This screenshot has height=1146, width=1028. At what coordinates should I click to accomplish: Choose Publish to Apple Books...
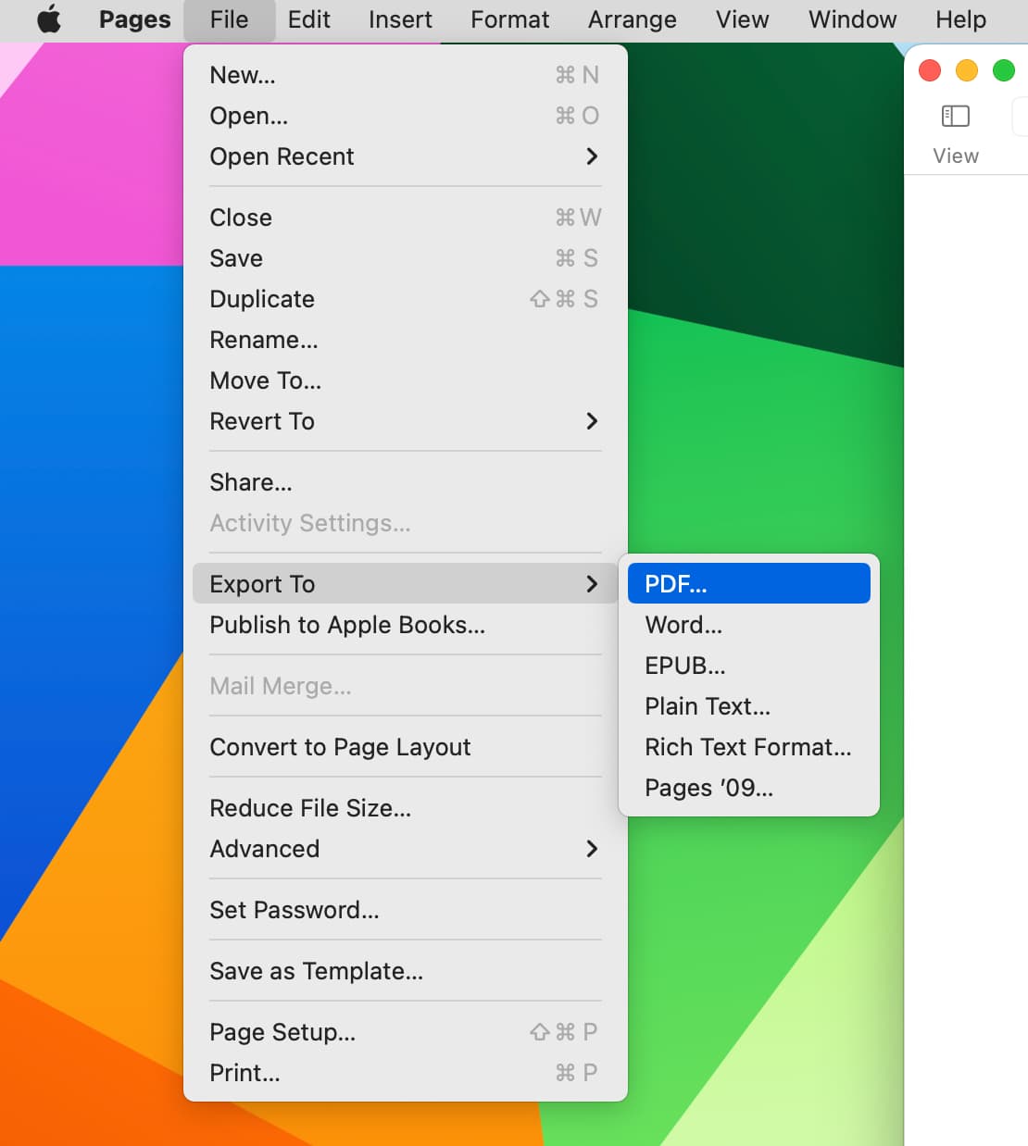tap(406, 625)
